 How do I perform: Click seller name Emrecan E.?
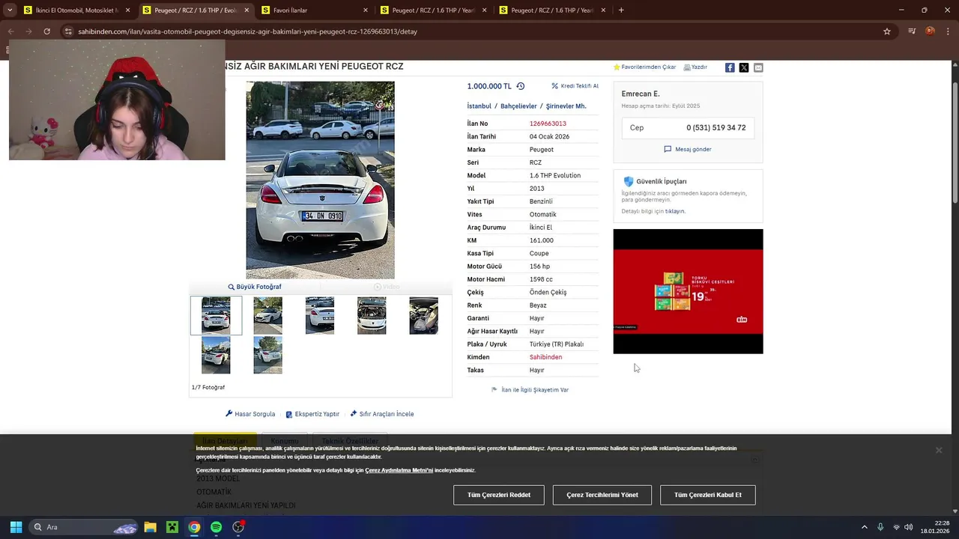click(x=641, y=94)
